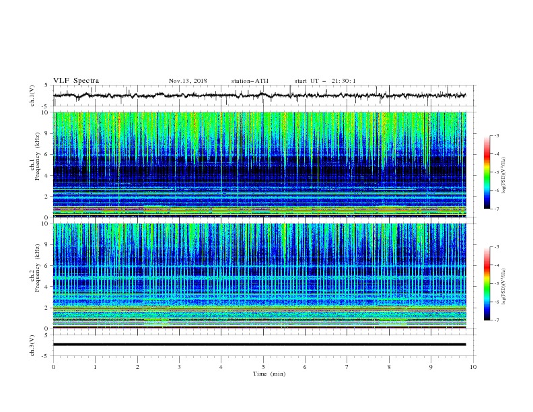Image resolution: width=533 pixels, height=412 pixels.
Task: Click the ch.1 voltage waveform trace panel
Action: point(264,96)
